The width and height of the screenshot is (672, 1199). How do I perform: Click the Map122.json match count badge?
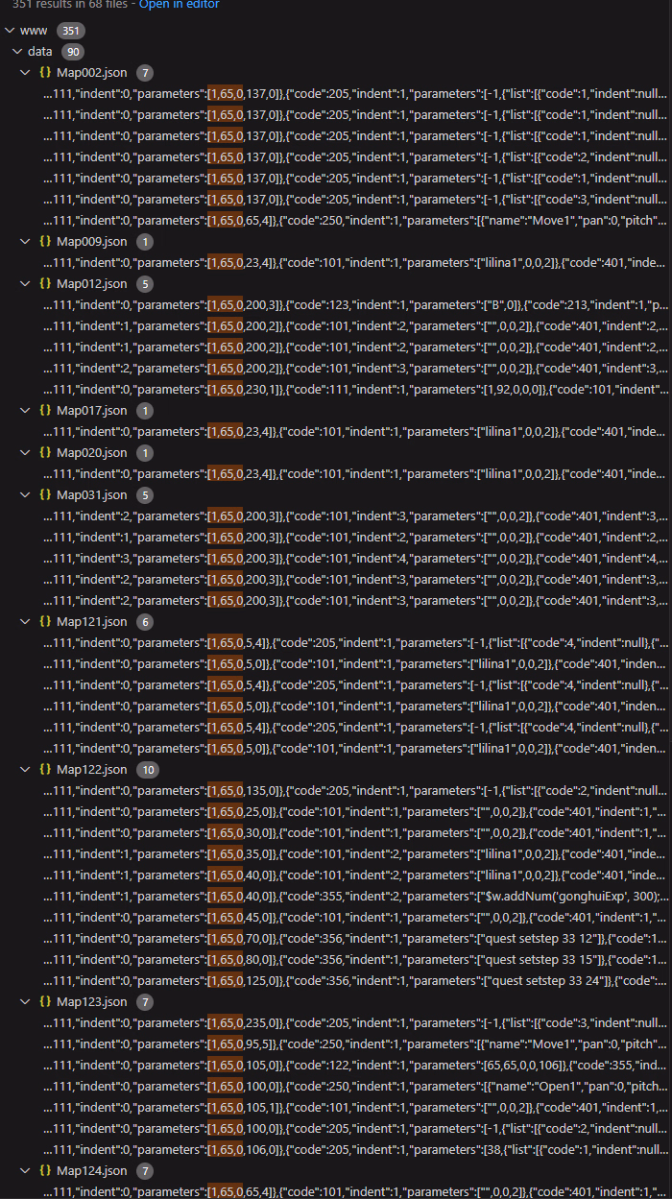tap(147, 770)
